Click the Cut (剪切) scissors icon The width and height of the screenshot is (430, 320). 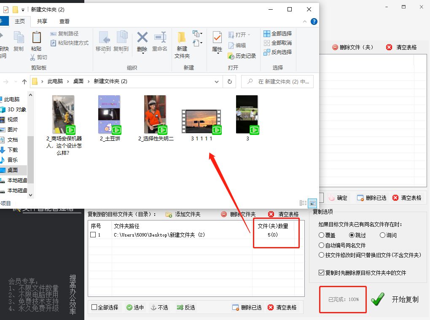(x=32, y=57)
